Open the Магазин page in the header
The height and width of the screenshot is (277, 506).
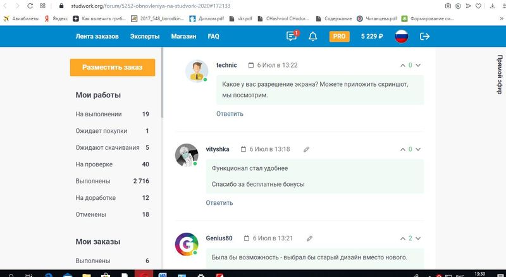(x=184, y=37)
